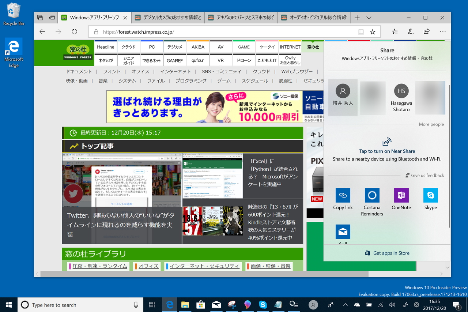Open the tab list dropdown chevron
The image size is (468, 312).
pyautogui.click(x=369, y=17)
